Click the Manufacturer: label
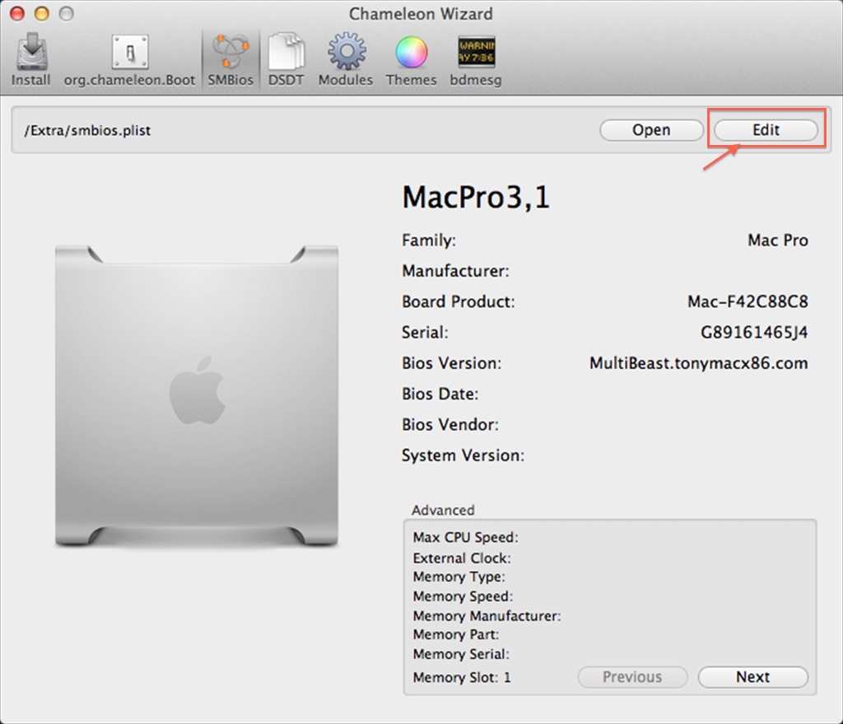Screen dimensions: 843x724 [x=455, y=270]
